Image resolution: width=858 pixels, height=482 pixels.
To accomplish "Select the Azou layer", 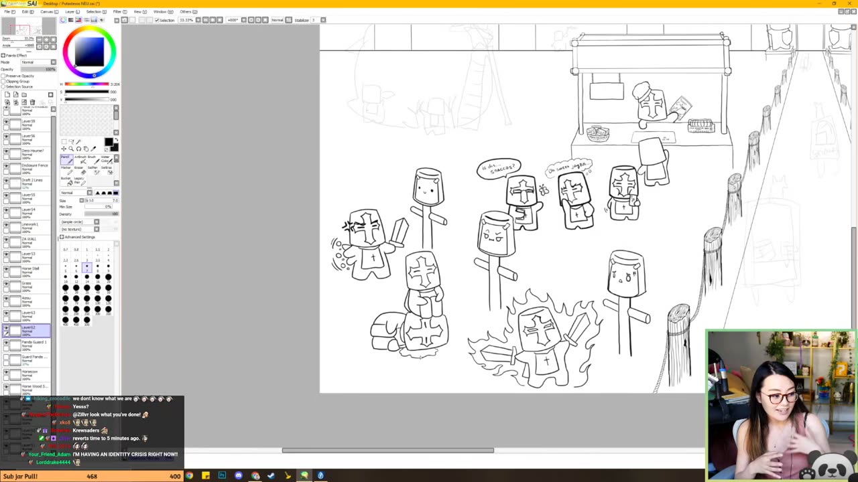I will point(27,300).
